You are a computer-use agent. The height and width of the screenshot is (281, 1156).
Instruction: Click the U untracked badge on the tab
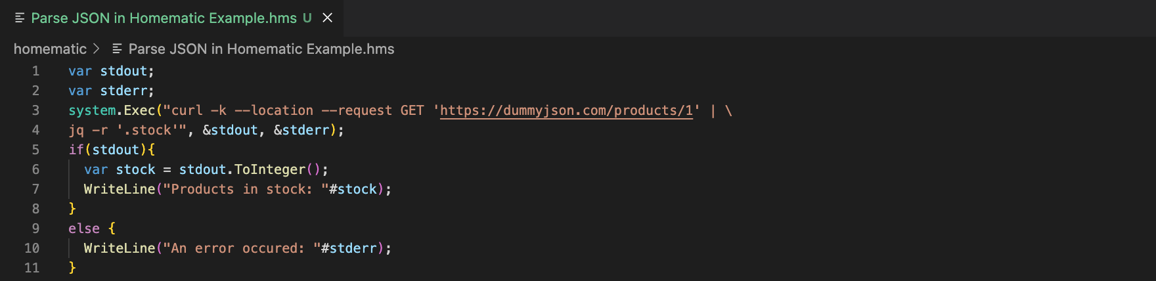[307, 18]
